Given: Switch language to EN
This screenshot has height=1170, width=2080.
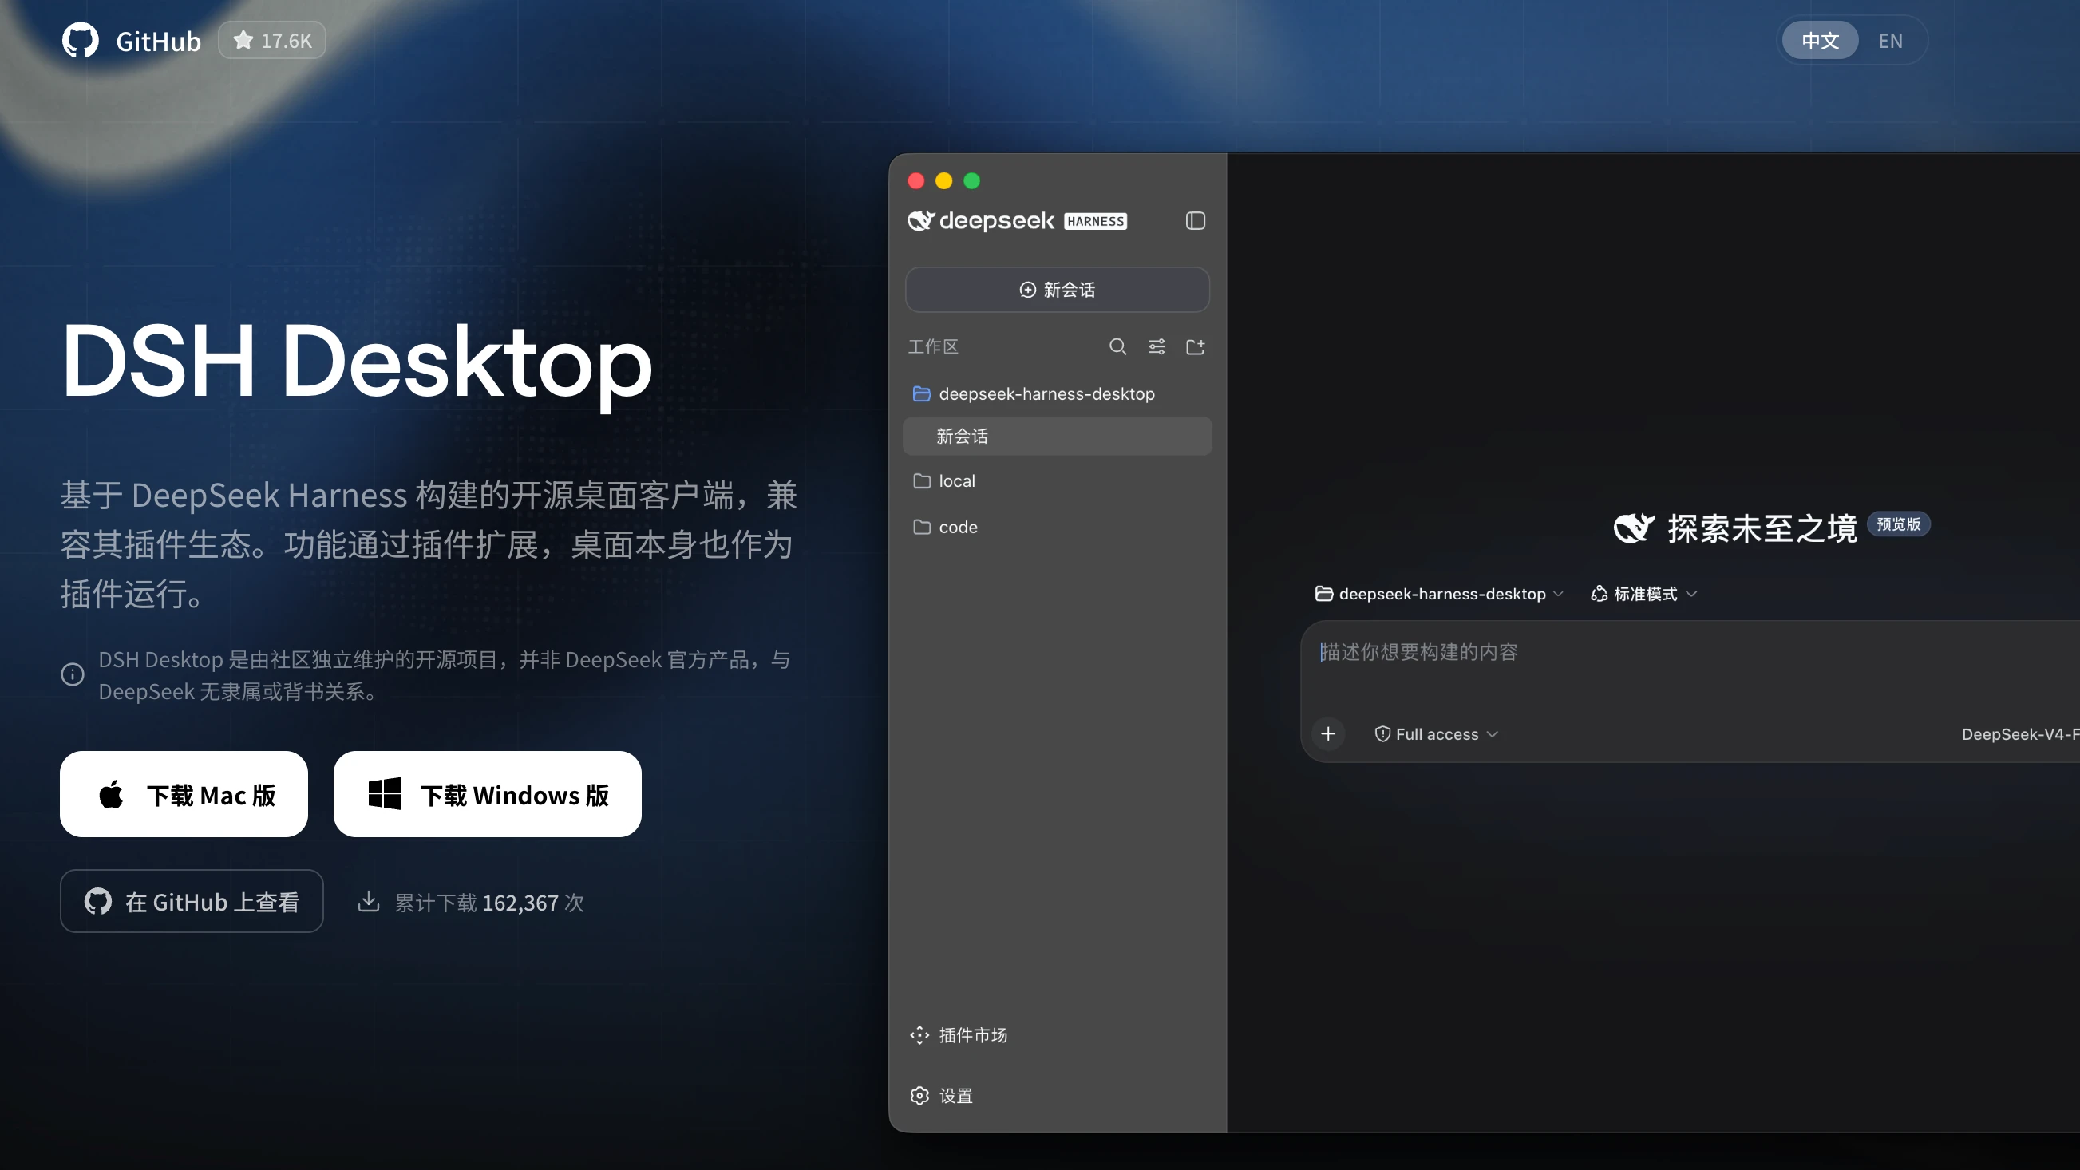Looking at the screenshot, I should click(x=1890, y=41).
